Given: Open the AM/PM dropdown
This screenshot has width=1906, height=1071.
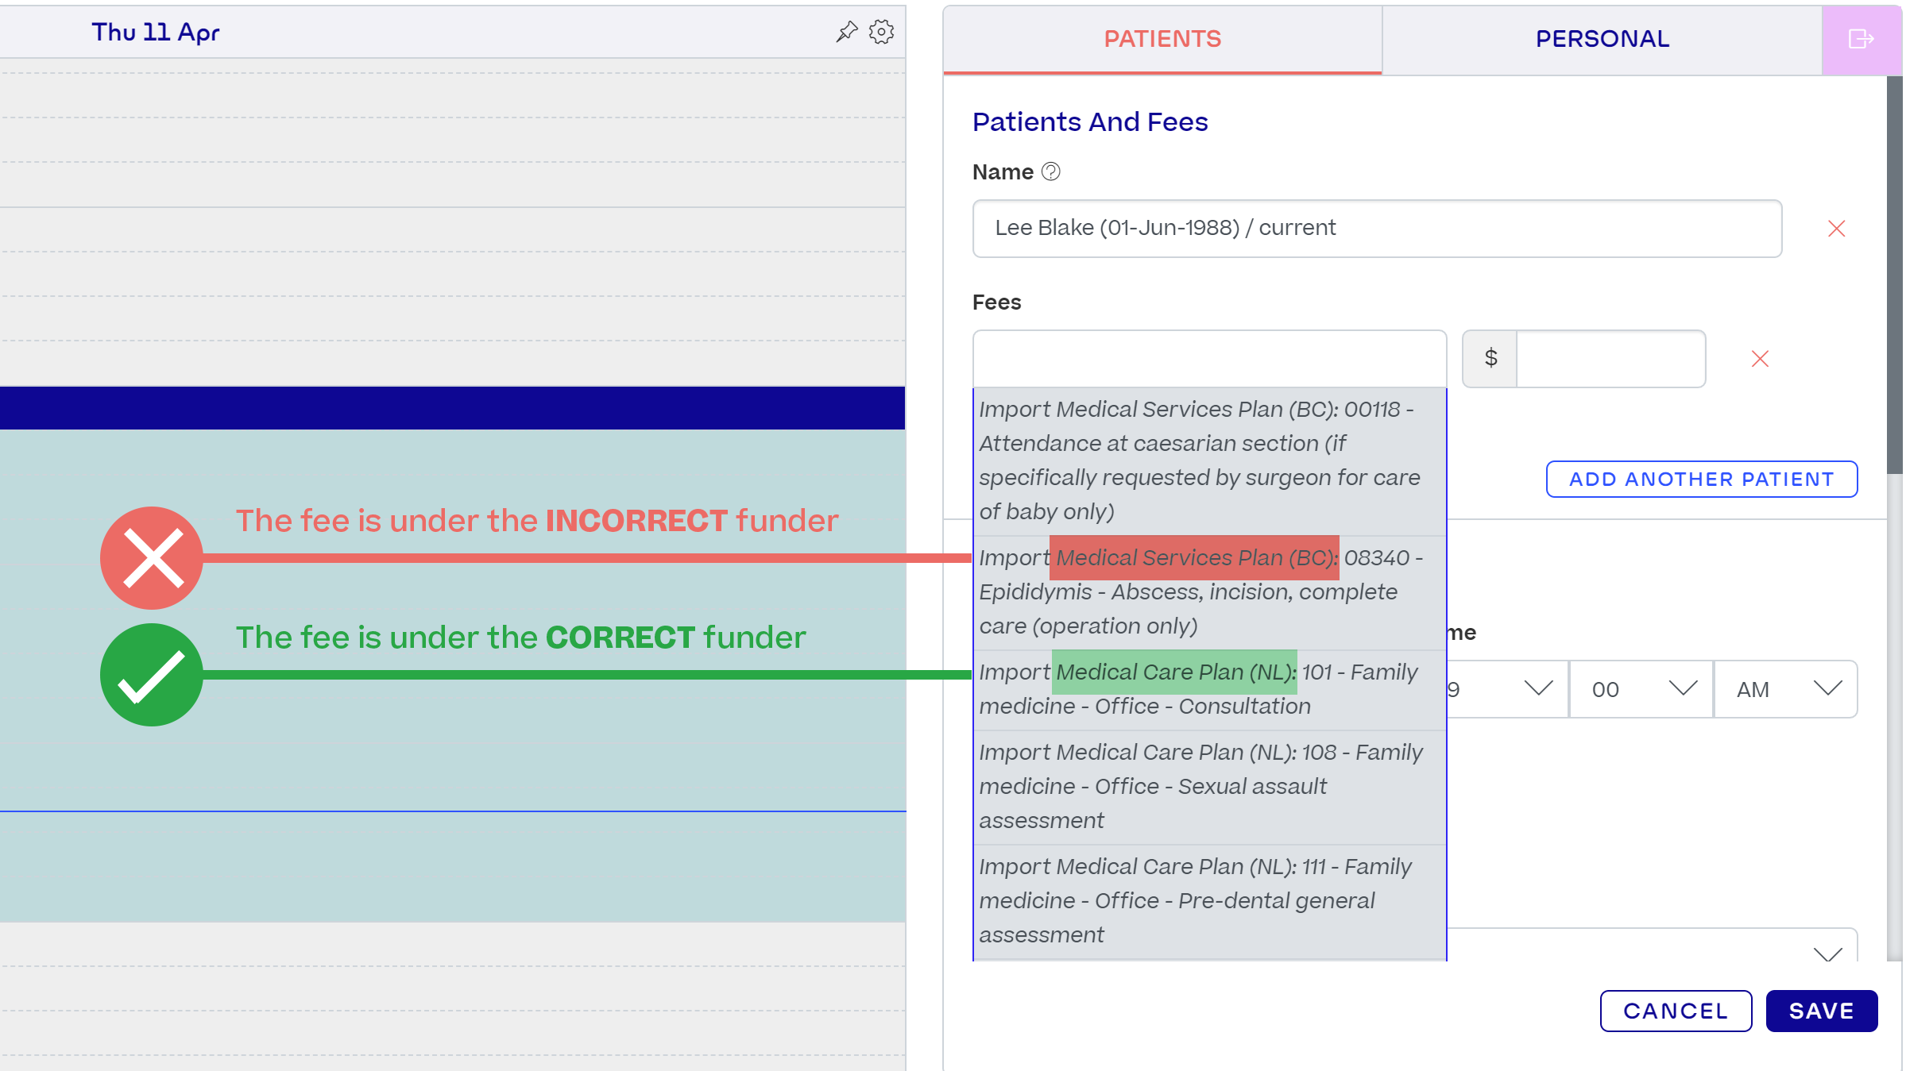Looking at the screenshot, I should [1785, 689].
